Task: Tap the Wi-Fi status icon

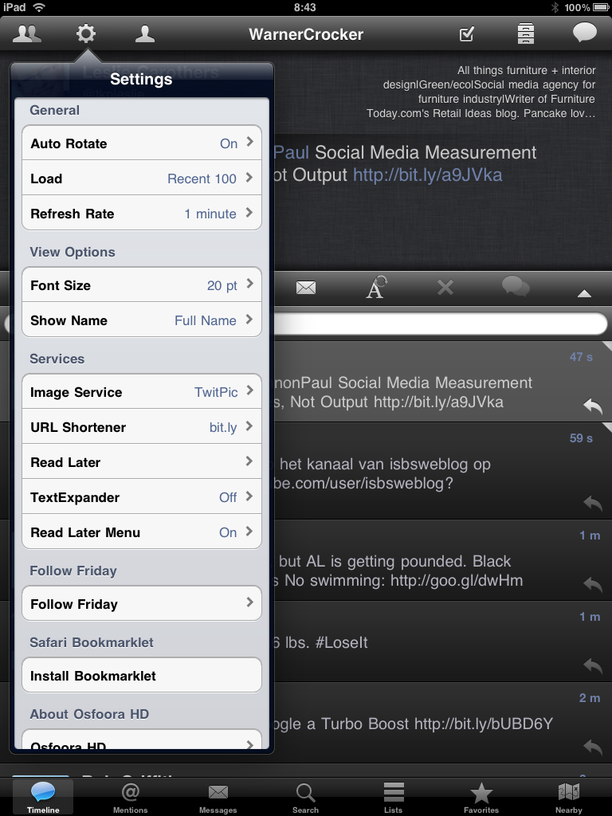Action: (38, 7)
